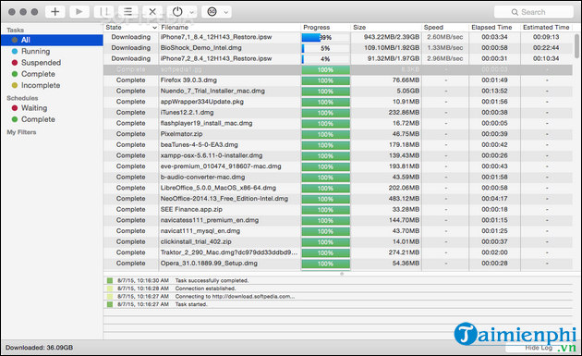582x356 pixels.
Task: Select beaTunes-4-5-0-EA3.dmg row
Action: (x=338, y=145)
